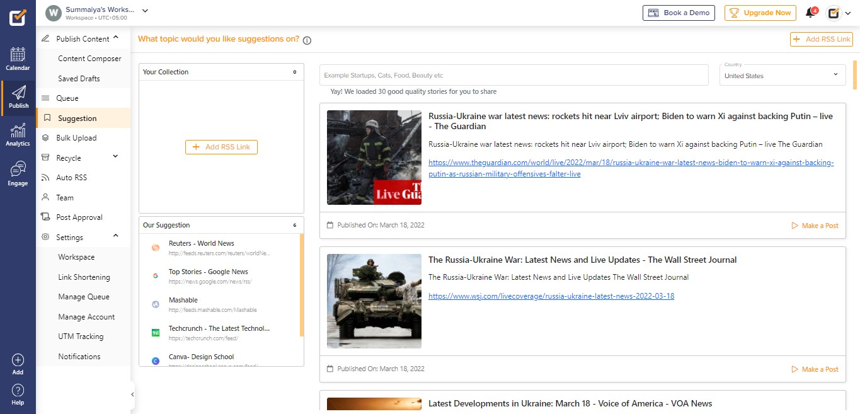Click the Our Suggestion list scrollbar
The width and height of the screenshot is (860, 414).
[302, 285]
